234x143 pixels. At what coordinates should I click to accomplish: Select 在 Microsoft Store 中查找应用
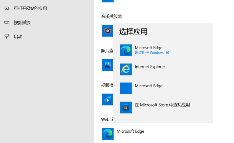point(163,107)
